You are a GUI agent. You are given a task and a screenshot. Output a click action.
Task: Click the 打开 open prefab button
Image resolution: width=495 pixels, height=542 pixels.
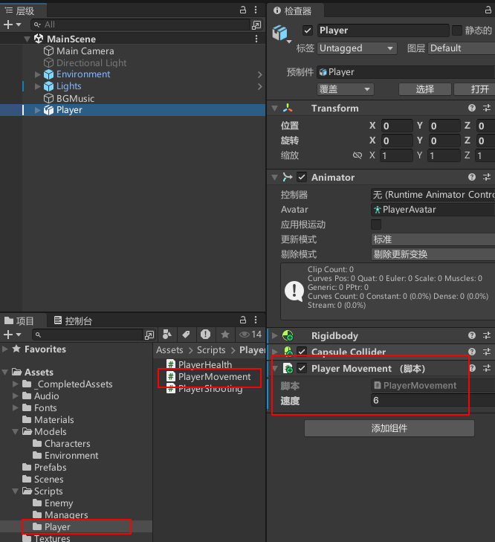pos(475,89)
